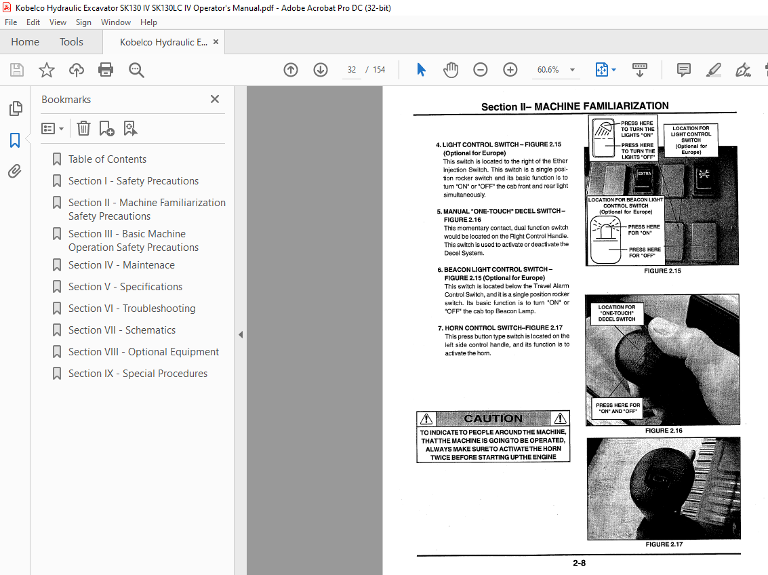Go to next page arrow

click(x=321, y=70)
